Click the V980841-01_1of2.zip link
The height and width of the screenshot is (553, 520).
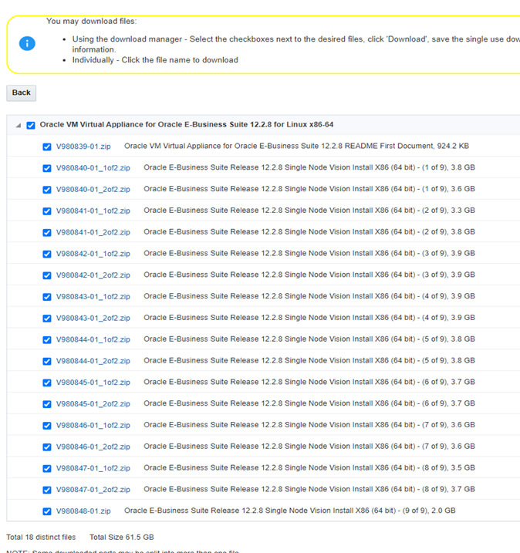pos(93,211)
